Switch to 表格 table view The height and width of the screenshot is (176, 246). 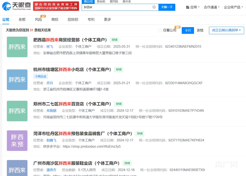(200, 30)
